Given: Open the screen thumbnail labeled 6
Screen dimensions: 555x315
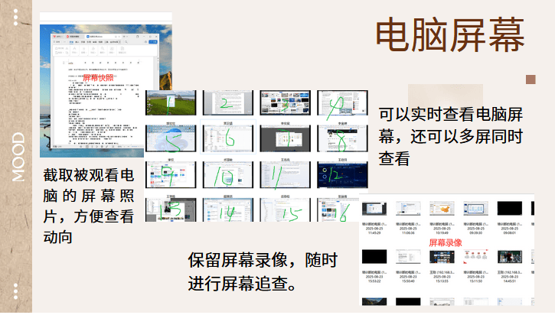Looking at the screenshot, I should (x=227, y=138).
